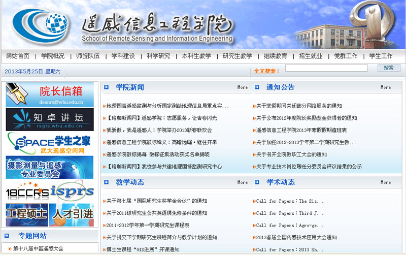Open 博士生课程 GIS进展 开课通知
Viewport: 406px width, 255px height.
143,249
